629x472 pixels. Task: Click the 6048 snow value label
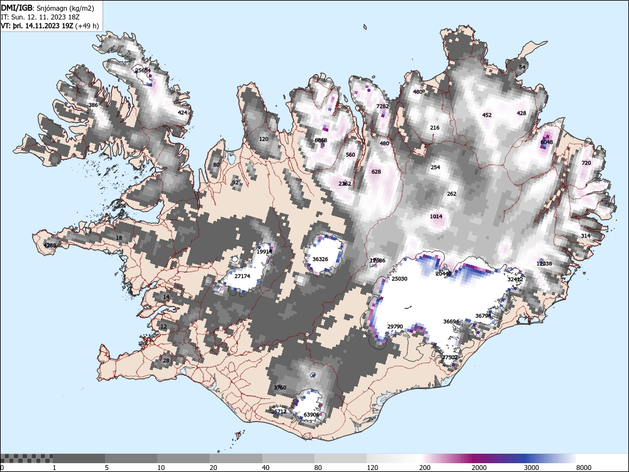pos(547,142)
